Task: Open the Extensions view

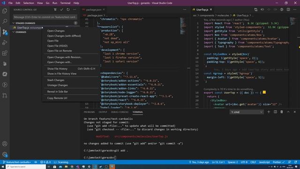Action: click(x=5, y=53)
